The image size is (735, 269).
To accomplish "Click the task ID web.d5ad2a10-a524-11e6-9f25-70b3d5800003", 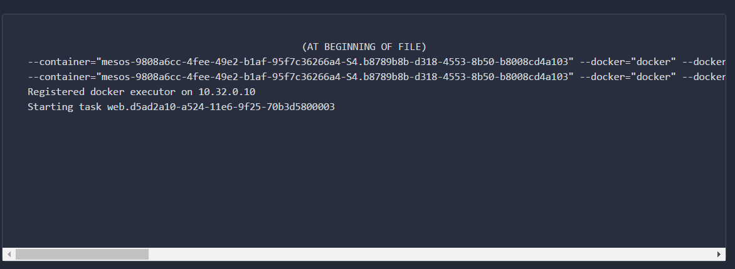I will click(221, 107).
